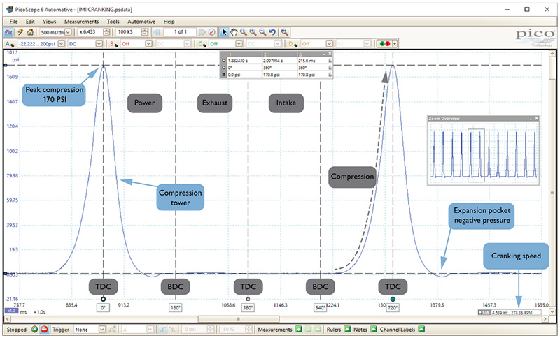Open Channel C range Off dropdown

(239, 44)
